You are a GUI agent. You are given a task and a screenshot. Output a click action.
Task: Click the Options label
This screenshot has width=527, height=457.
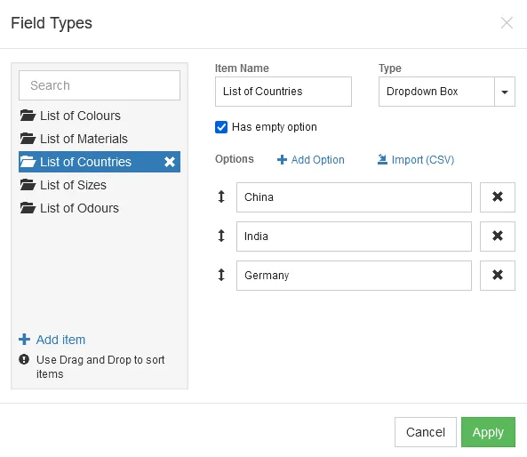[x=235, y=159]
